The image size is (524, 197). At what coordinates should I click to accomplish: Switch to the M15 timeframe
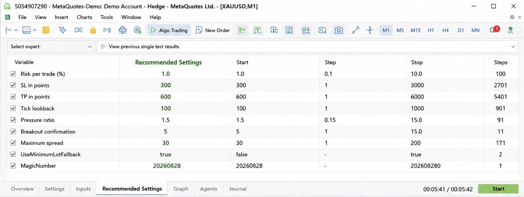[x=416, y=30]
